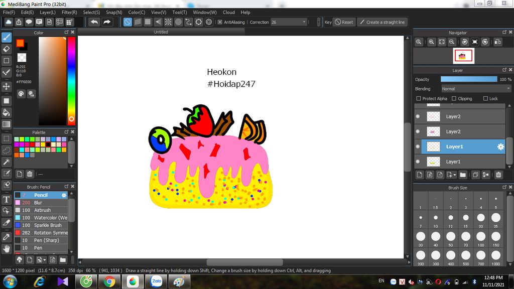514x289 pixels.
Task: Undock the Palette panel
Action: point(66,132)
